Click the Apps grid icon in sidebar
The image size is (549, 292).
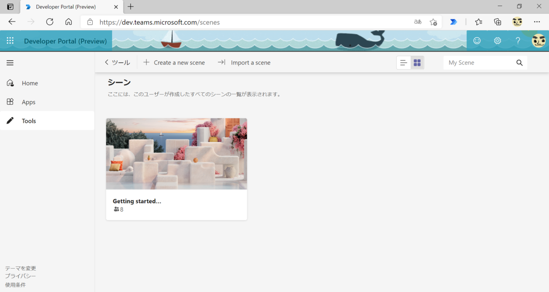click(x=10, y=102)
